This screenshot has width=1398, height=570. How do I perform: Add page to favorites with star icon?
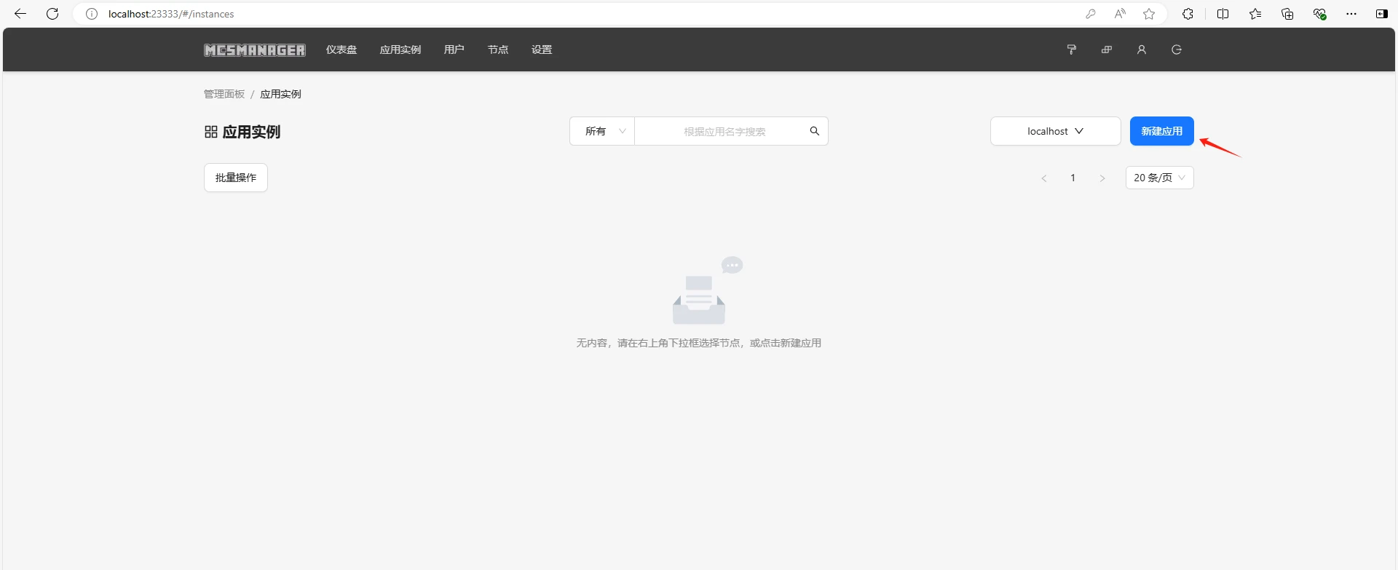[1149, 14]
